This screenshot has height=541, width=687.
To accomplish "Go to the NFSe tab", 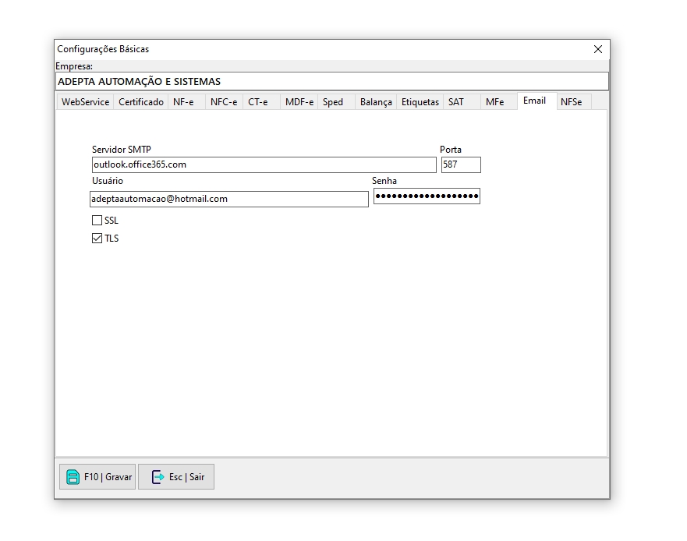I will (572, 102).
